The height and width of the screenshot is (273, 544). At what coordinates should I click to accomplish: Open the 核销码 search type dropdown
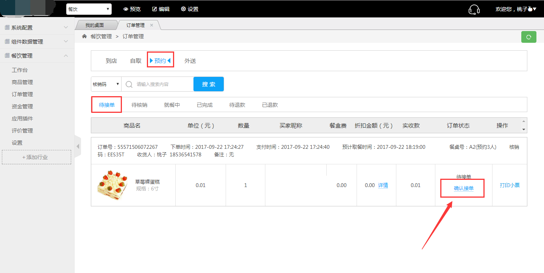coord(106,84)
